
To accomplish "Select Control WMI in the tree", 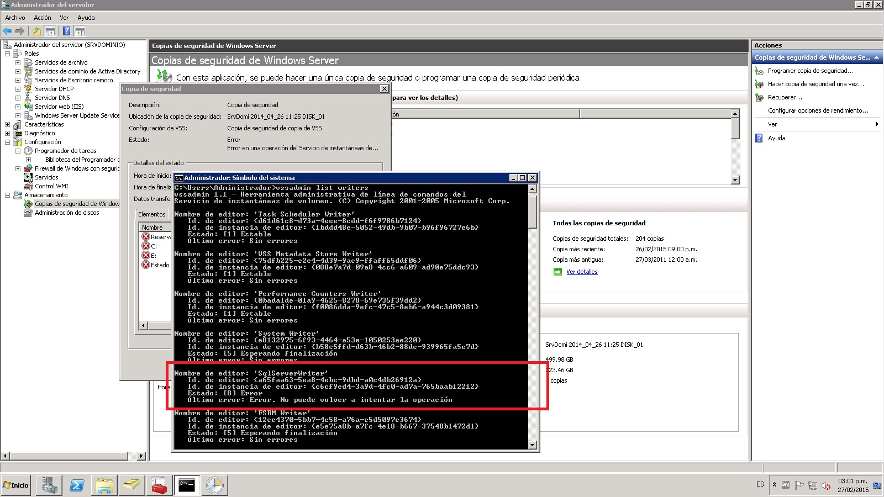I will tap(51, 186).
